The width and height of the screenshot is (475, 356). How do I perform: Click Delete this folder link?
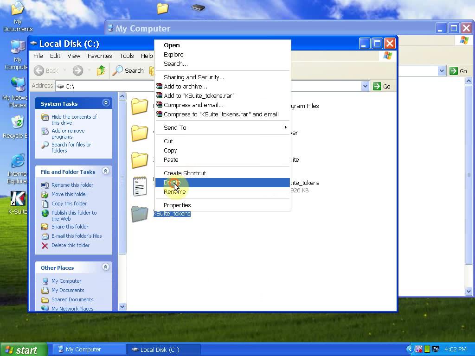tap(71, 246)
